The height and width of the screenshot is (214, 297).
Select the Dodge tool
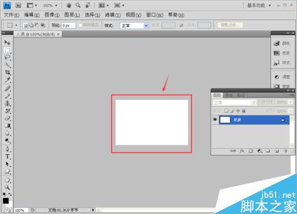coord(7,140)
